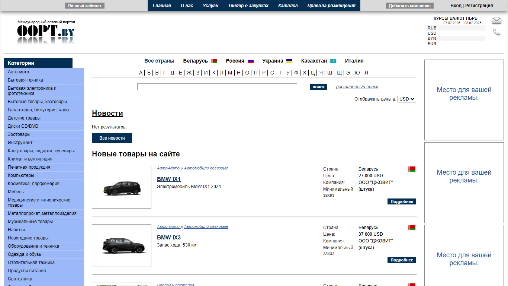The width and height of the screenshot is (508, 286).
Task: Open the Напитки category
Action: [x=44, y=230]
